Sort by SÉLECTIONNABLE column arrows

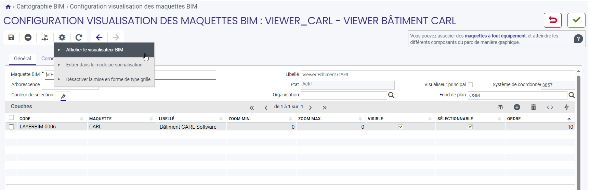point(499,118)
